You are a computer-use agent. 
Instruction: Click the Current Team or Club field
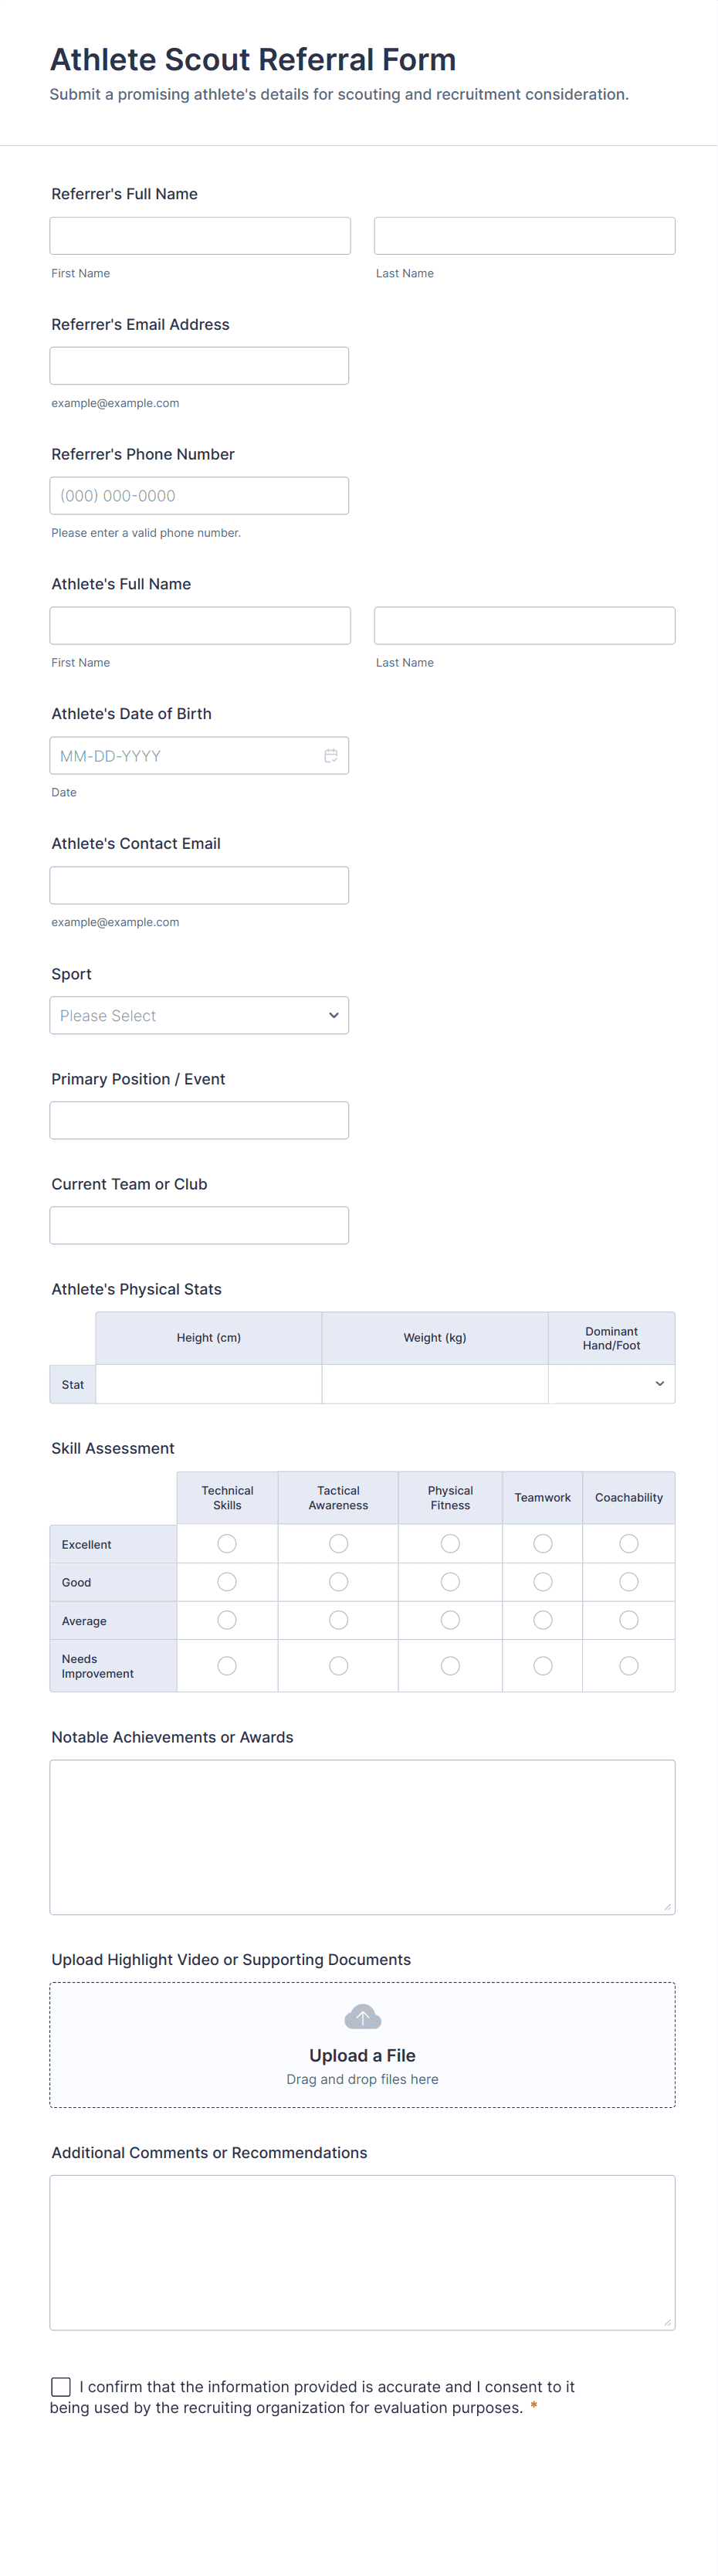pyautogui.click(x=199, y=1225)
